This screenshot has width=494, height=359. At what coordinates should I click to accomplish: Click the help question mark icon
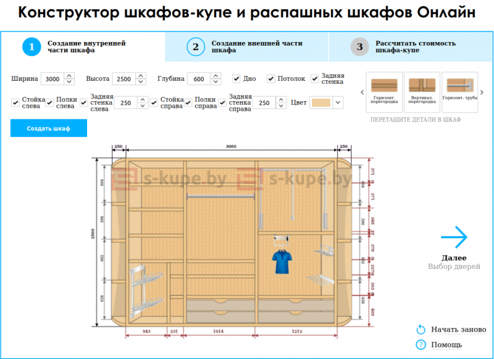click(x=421, y=345)
